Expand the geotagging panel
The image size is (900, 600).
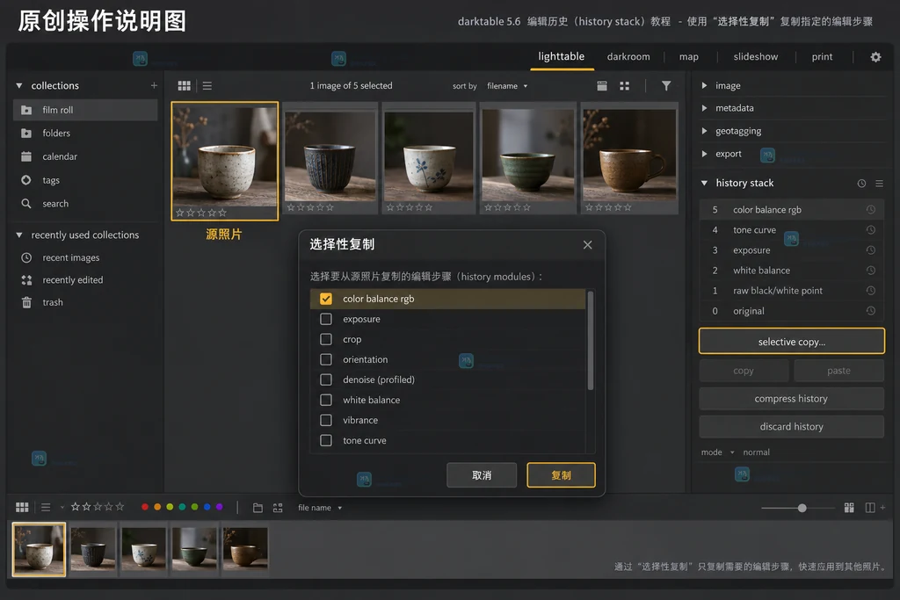[x=704, y=131]
